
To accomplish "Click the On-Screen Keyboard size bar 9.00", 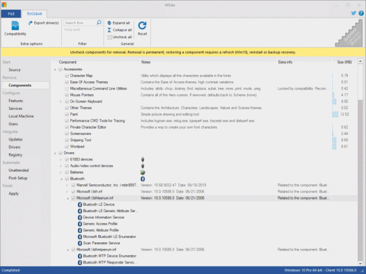I will pos(334,101).
